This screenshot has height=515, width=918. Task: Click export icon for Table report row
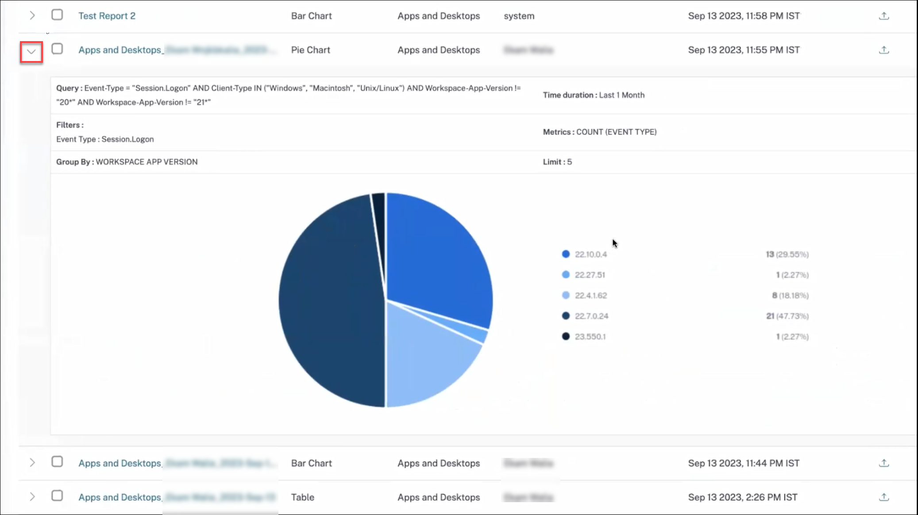click(x=883, y=497)
